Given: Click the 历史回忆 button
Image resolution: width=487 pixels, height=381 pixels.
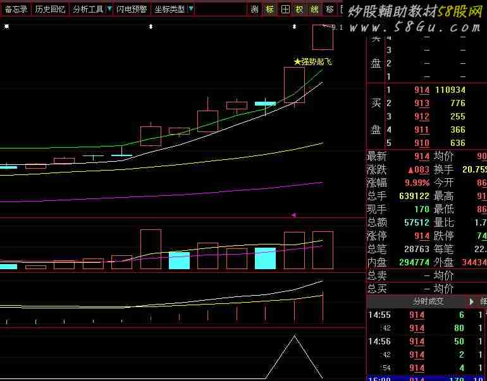Looking at the screenshot, I should click(50, 9).
